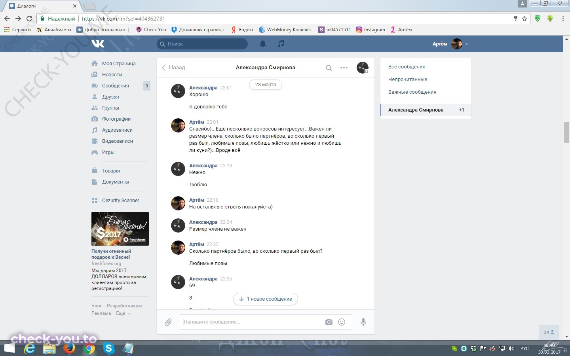The height and width of the screenshot is (356, 570).
Task: Open Документы in sidebar
Action: click(x=116, y=182)
